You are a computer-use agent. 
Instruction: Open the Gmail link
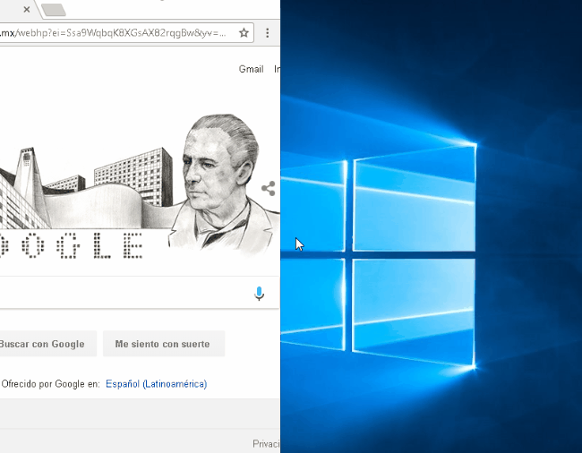[251, 69]
